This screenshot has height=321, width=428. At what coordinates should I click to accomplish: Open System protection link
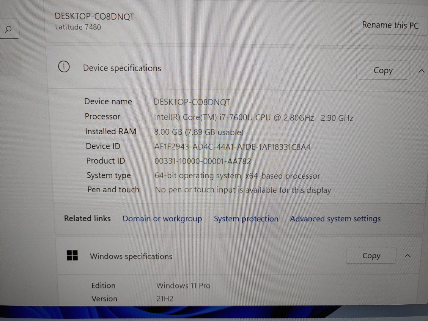pyautogui.click(x=246, y=219)
